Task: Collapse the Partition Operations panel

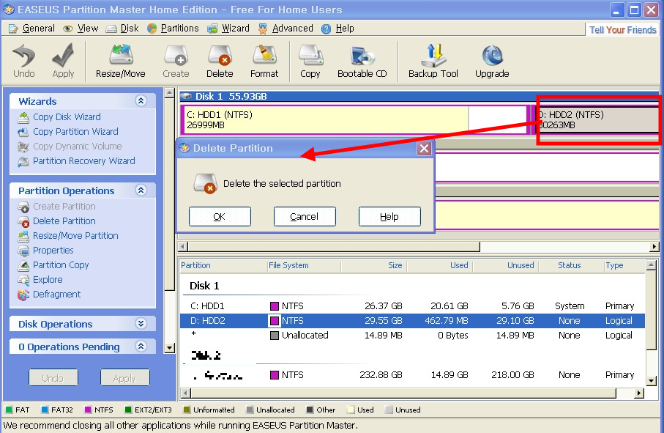Action: (x=141, y=190)
